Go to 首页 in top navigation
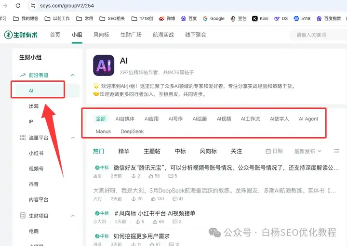Viewport: 347px width, 246px height. click(x=55, y=35)
